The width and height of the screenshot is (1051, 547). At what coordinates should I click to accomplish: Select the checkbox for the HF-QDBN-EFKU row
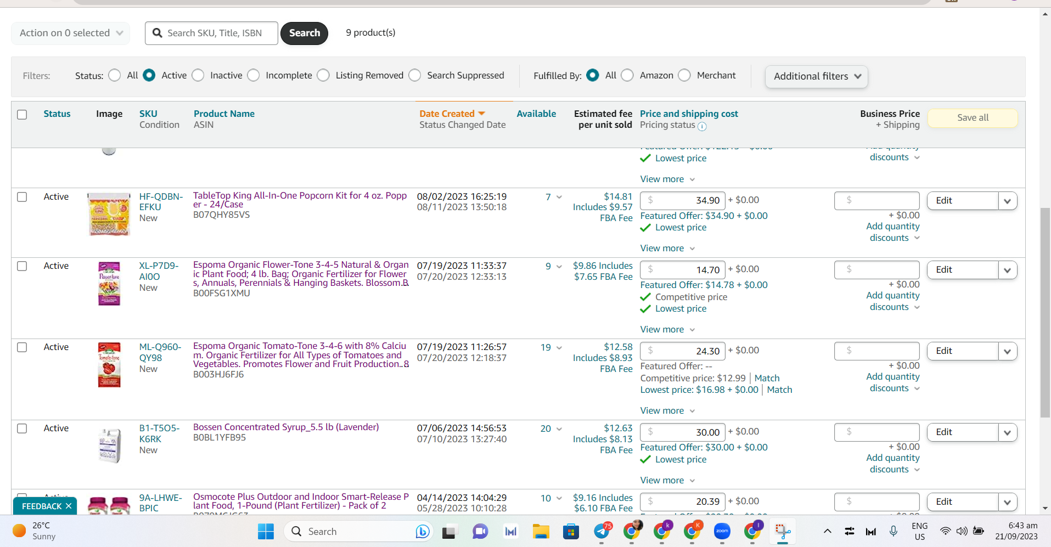pos(22,196)
